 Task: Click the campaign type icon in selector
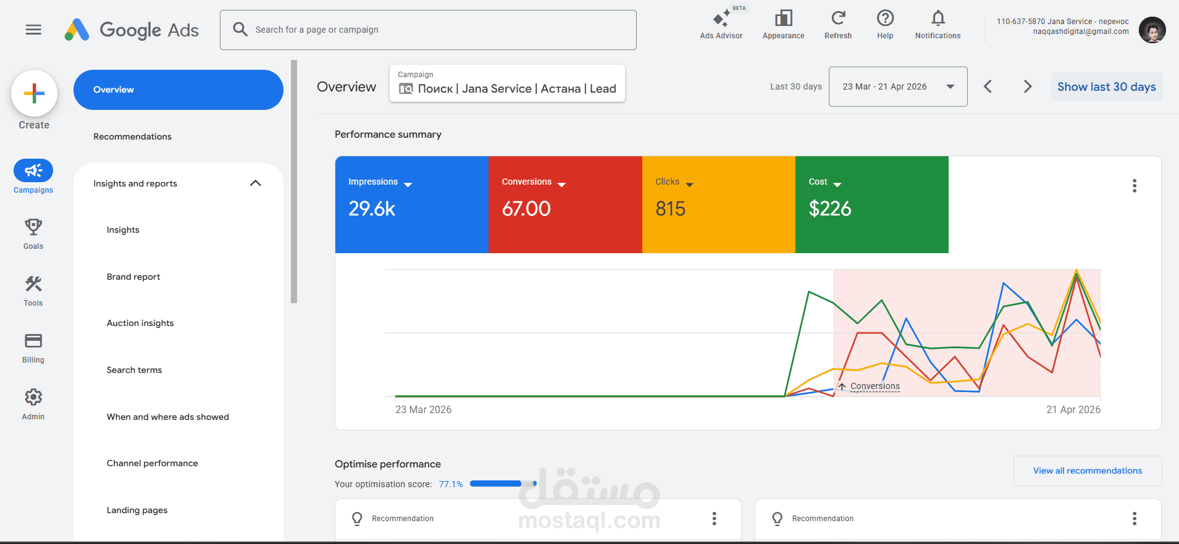(406, 89)
